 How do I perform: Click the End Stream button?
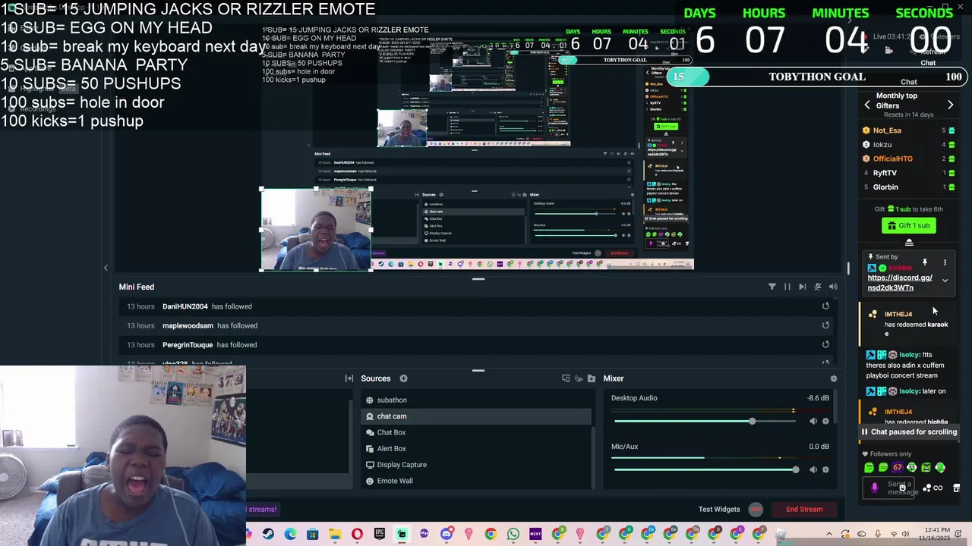pos(804,510)
